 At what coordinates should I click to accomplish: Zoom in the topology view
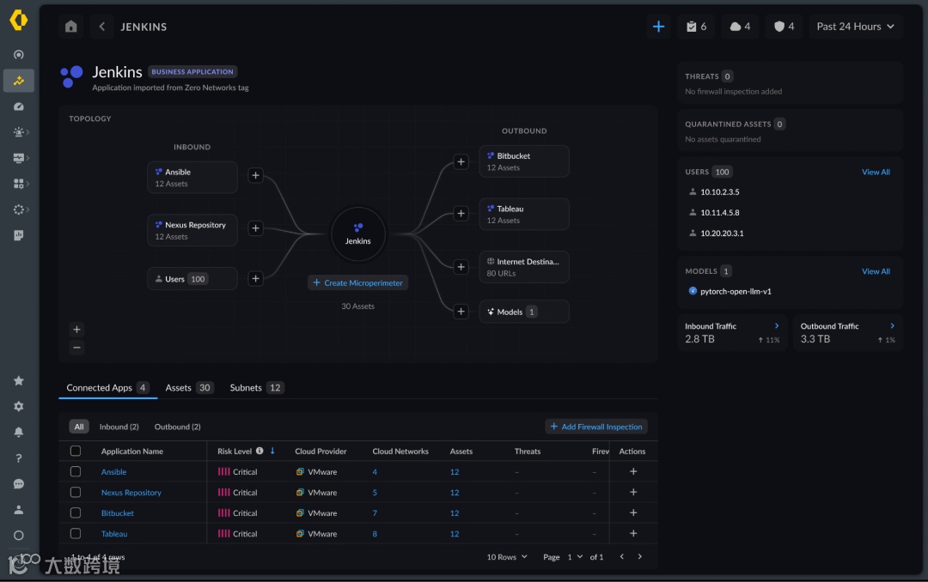click(76, 330)
